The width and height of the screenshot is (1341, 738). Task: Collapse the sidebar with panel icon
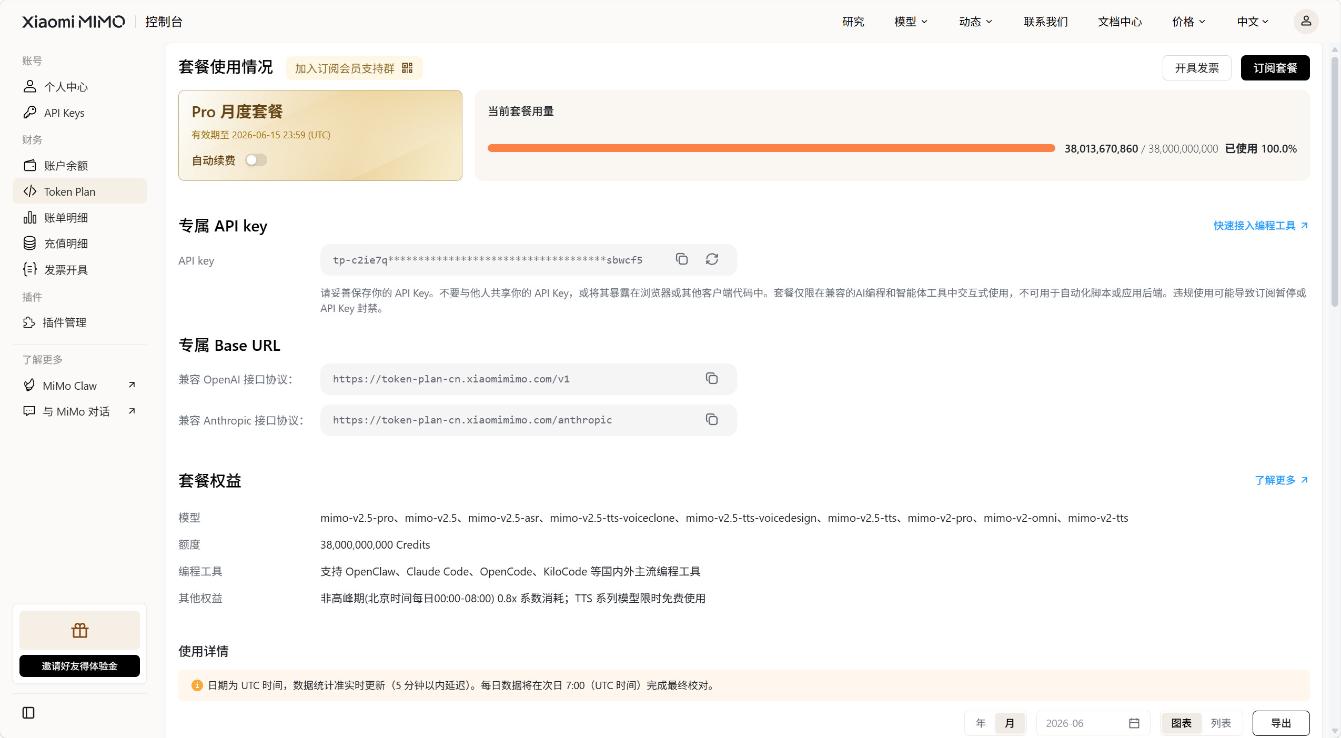(x=28, y=713)
